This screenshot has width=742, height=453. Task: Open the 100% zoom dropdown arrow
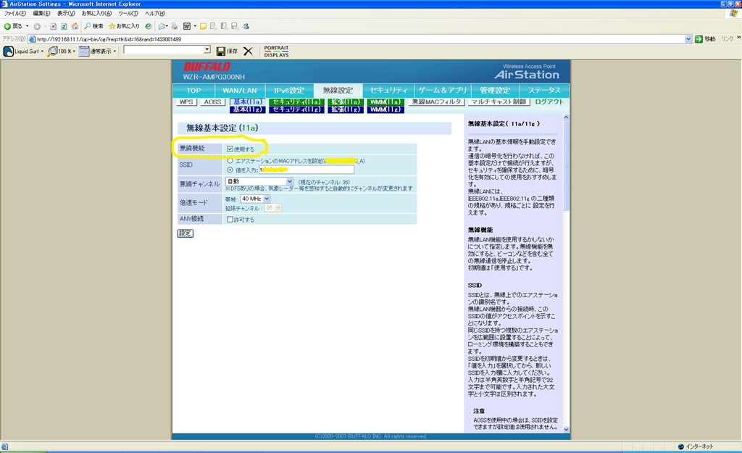tap(74, 51)
